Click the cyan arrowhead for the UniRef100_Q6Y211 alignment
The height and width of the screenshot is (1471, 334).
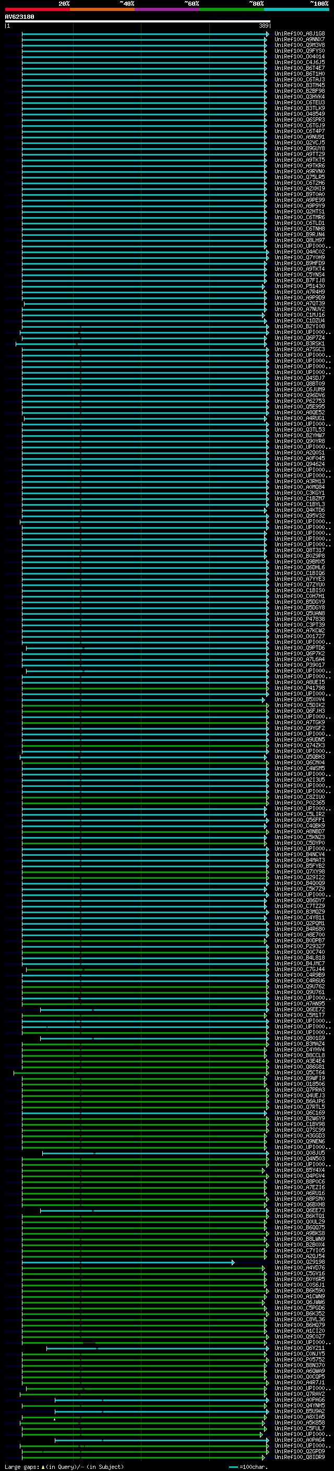coord(266,1348)
